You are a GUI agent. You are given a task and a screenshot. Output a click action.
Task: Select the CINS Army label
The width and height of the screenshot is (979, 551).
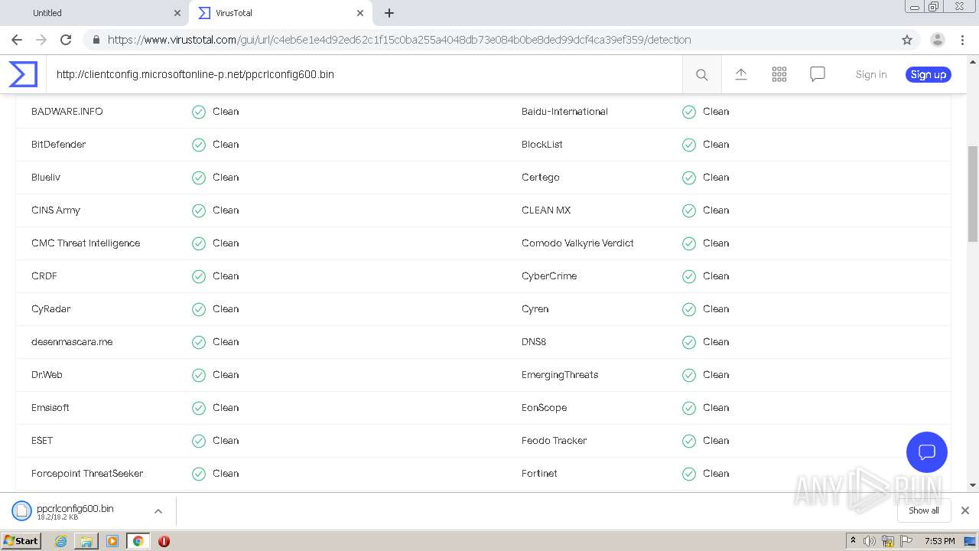(x=56, y=210)
